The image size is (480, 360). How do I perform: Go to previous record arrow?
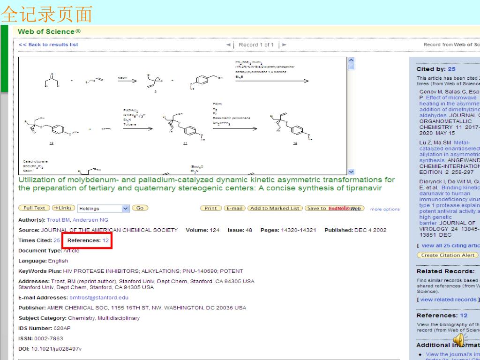[228, 45]
